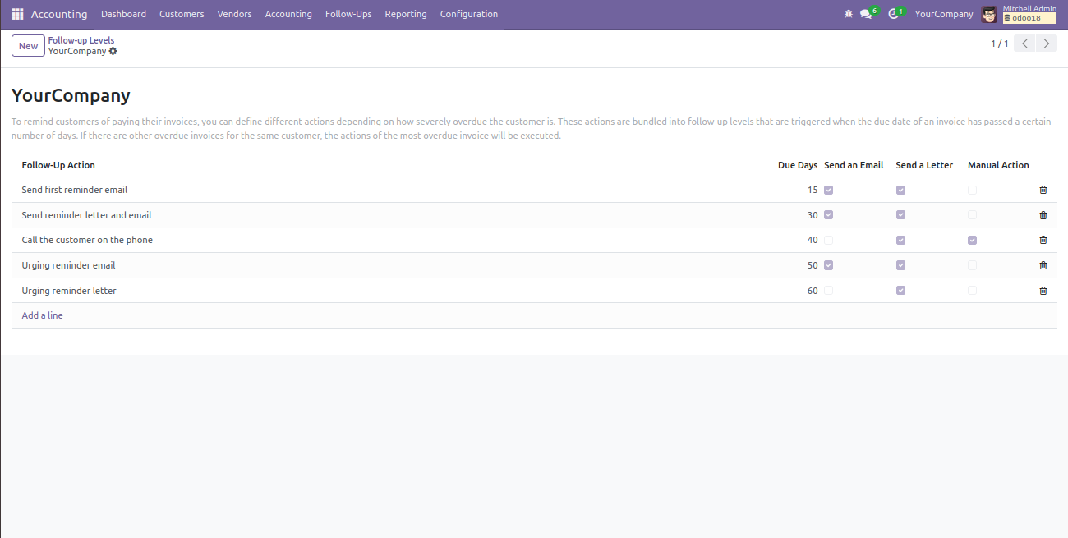Expand the Reporting menu
This screenshot has width=1068, height=538.
(x=405, y=14)
